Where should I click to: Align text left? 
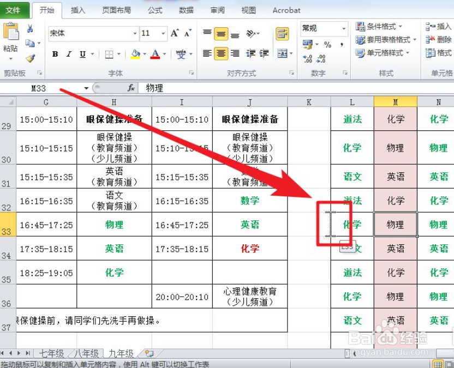tap(207, 53)
